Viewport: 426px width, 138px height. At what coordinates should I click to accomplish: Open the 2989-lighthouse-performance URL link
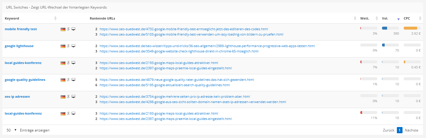click(207, 46)
